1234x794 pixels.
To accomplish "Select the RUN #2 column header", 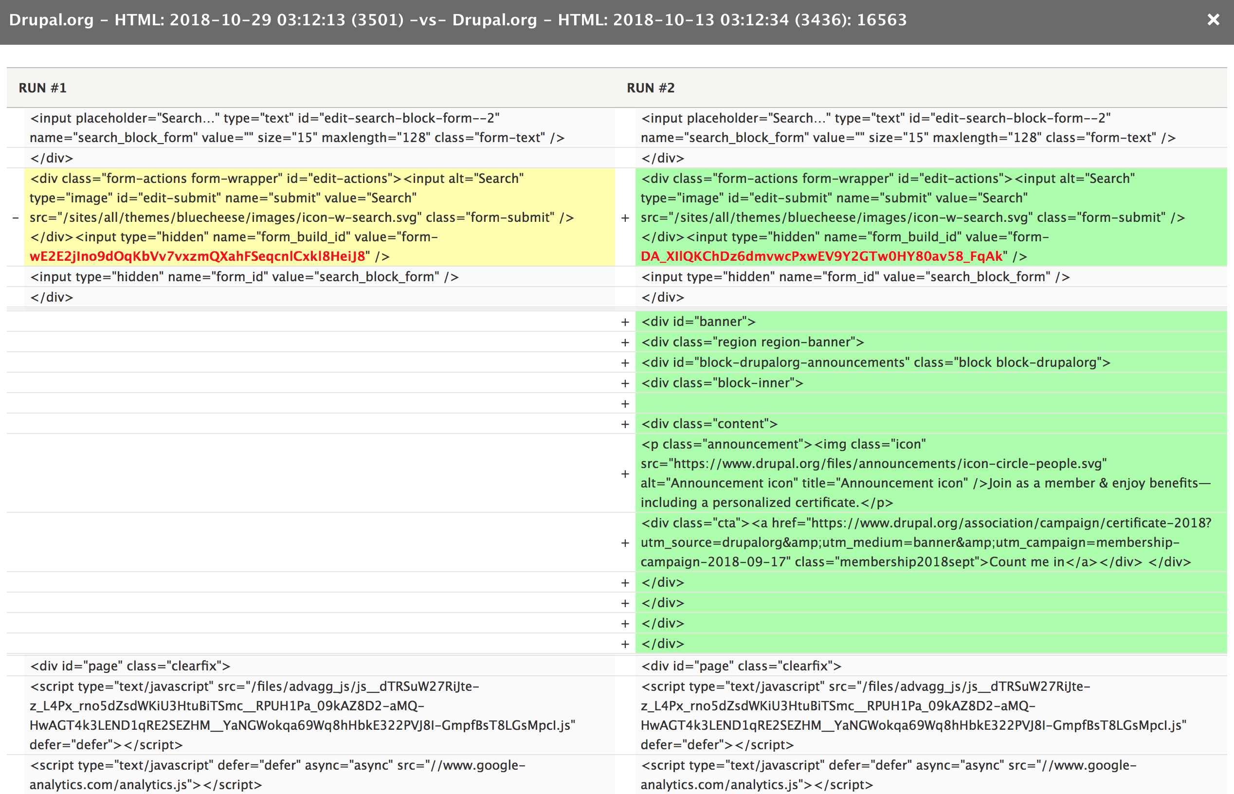I will pos(651,88).
